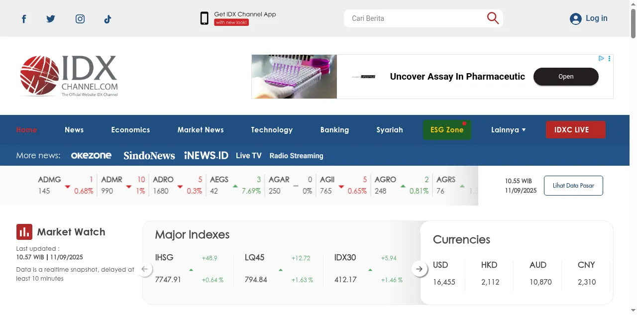Open the Instagram social icon
Screen dimensions: 637x315
coord(80,19)
